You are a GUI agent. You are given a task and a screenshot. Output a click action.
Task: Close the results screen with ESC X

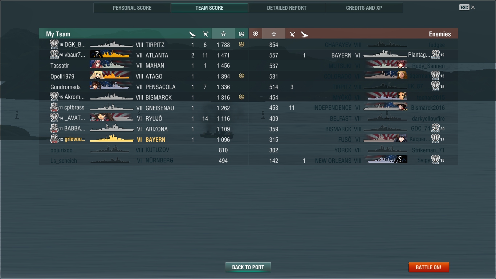pyautogui.click(x=467, y=7)
